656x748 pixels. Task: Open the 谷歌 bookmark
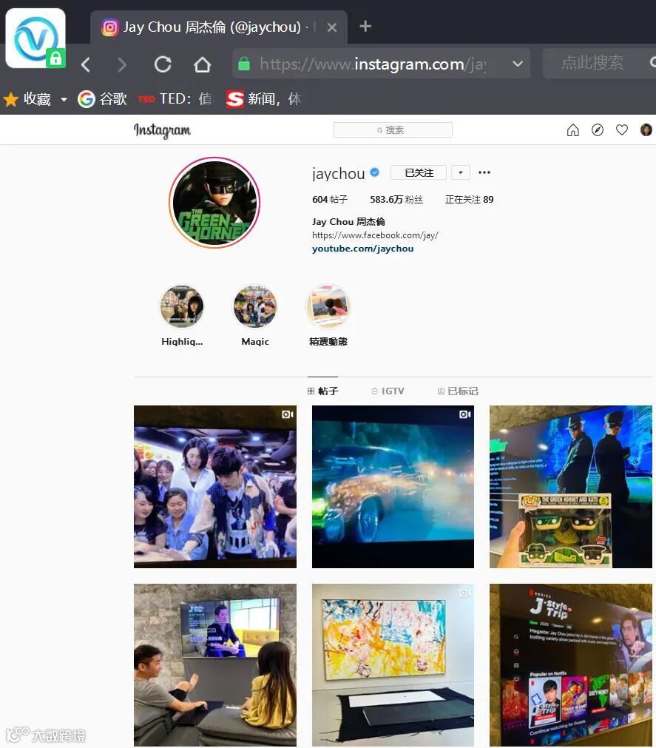[x=102, y=98]
